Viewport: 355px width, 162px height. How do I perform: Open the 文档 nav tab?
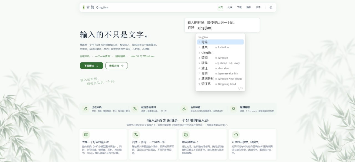[x=230, y=7]
